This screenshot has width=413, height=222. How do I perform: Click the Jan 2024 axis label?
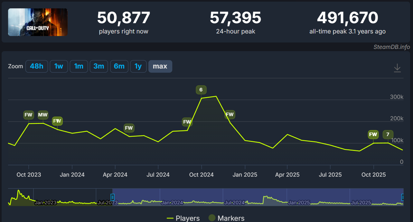coord(72,175)
